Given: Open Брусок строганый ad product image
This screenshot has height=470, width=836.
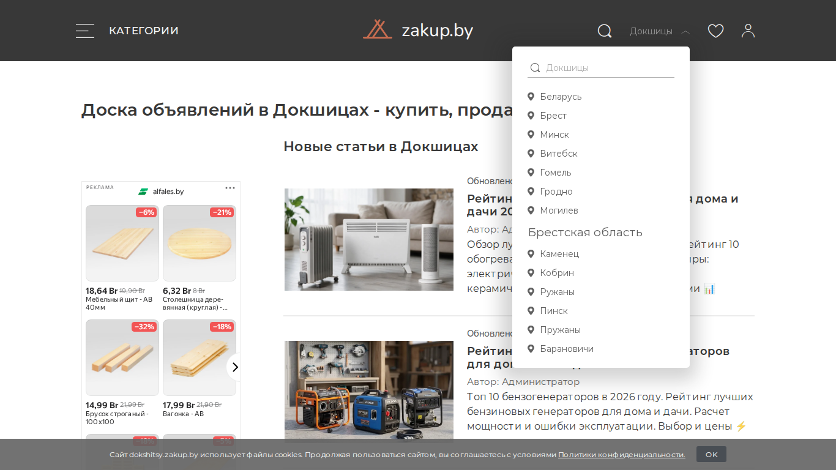Looking at the screenshot, I should [x=122, y=357].
